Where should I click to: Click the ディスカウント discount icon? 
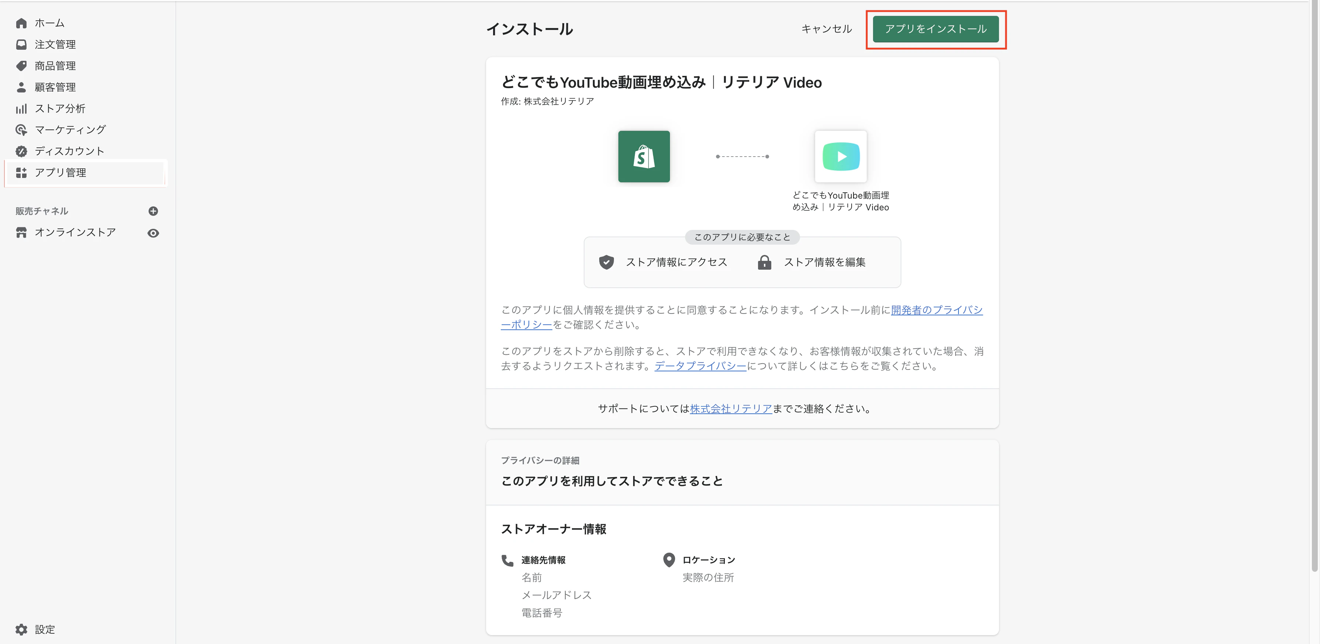pos(21,151)
